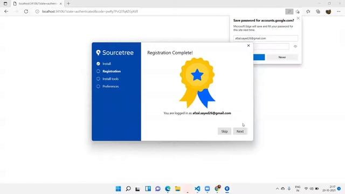Open the clock and date in taskbar
The height and width of the screenshot is (194, 345).
coord(329,189)
